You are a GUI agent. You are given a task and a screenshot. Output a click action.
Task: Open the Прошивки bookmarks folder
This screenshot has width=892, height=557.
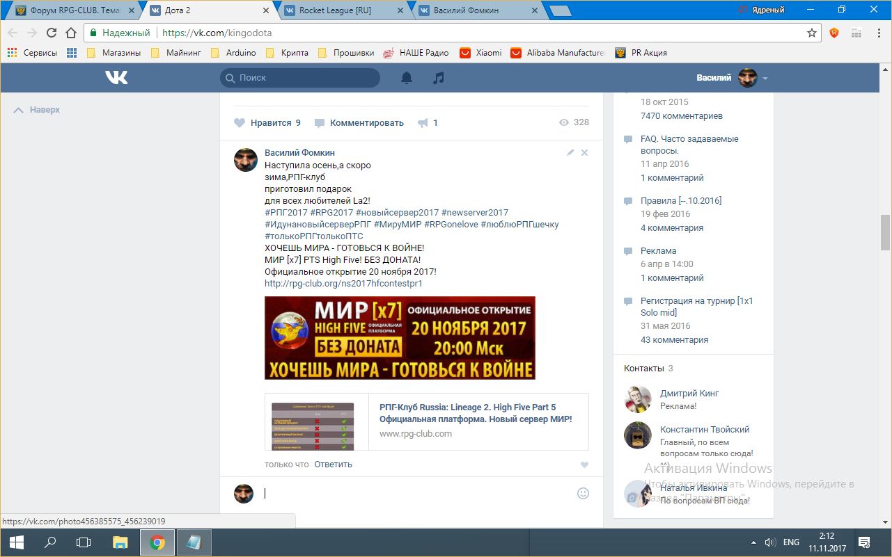tap(346, 53)
